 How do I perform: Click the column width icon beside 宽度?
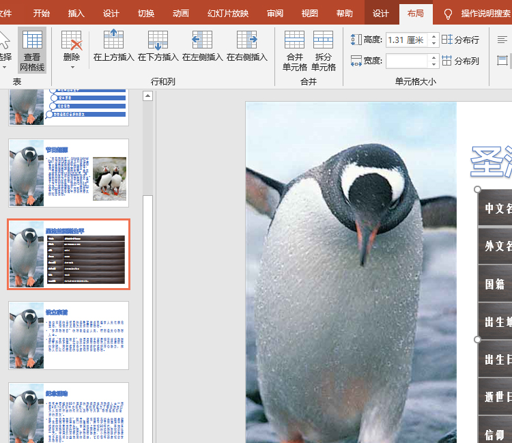pyautogui.click(x=356, y=61)
